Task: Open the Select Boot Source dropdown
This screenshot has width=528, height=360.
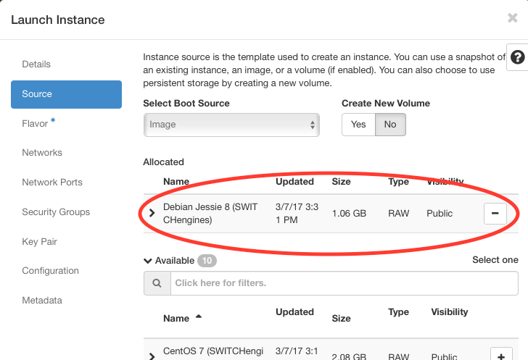Action: tap(231, 125)
